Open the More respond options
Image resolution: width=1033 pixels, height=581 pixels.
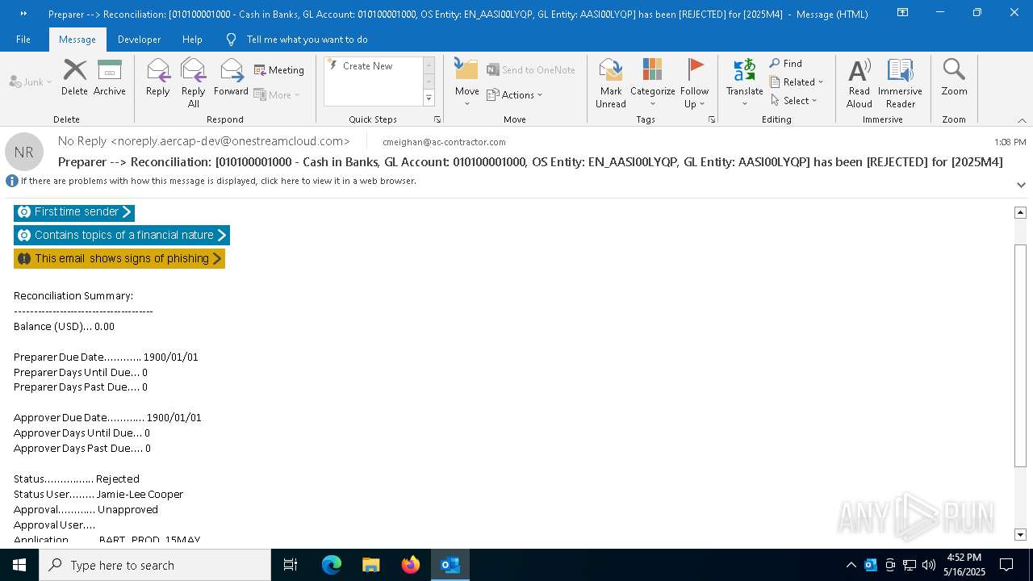point(277,94)
